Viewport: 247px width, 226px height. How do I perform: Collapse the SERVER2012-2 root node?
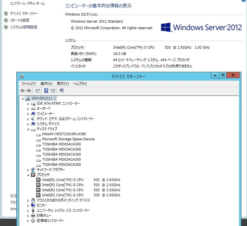click(23, 99)
